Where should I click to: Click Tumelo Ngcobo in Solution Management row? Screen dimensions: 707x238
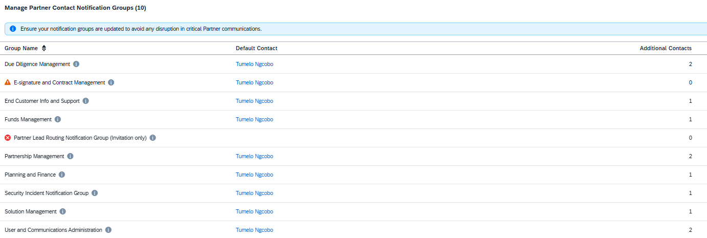(x=254, y=211)
